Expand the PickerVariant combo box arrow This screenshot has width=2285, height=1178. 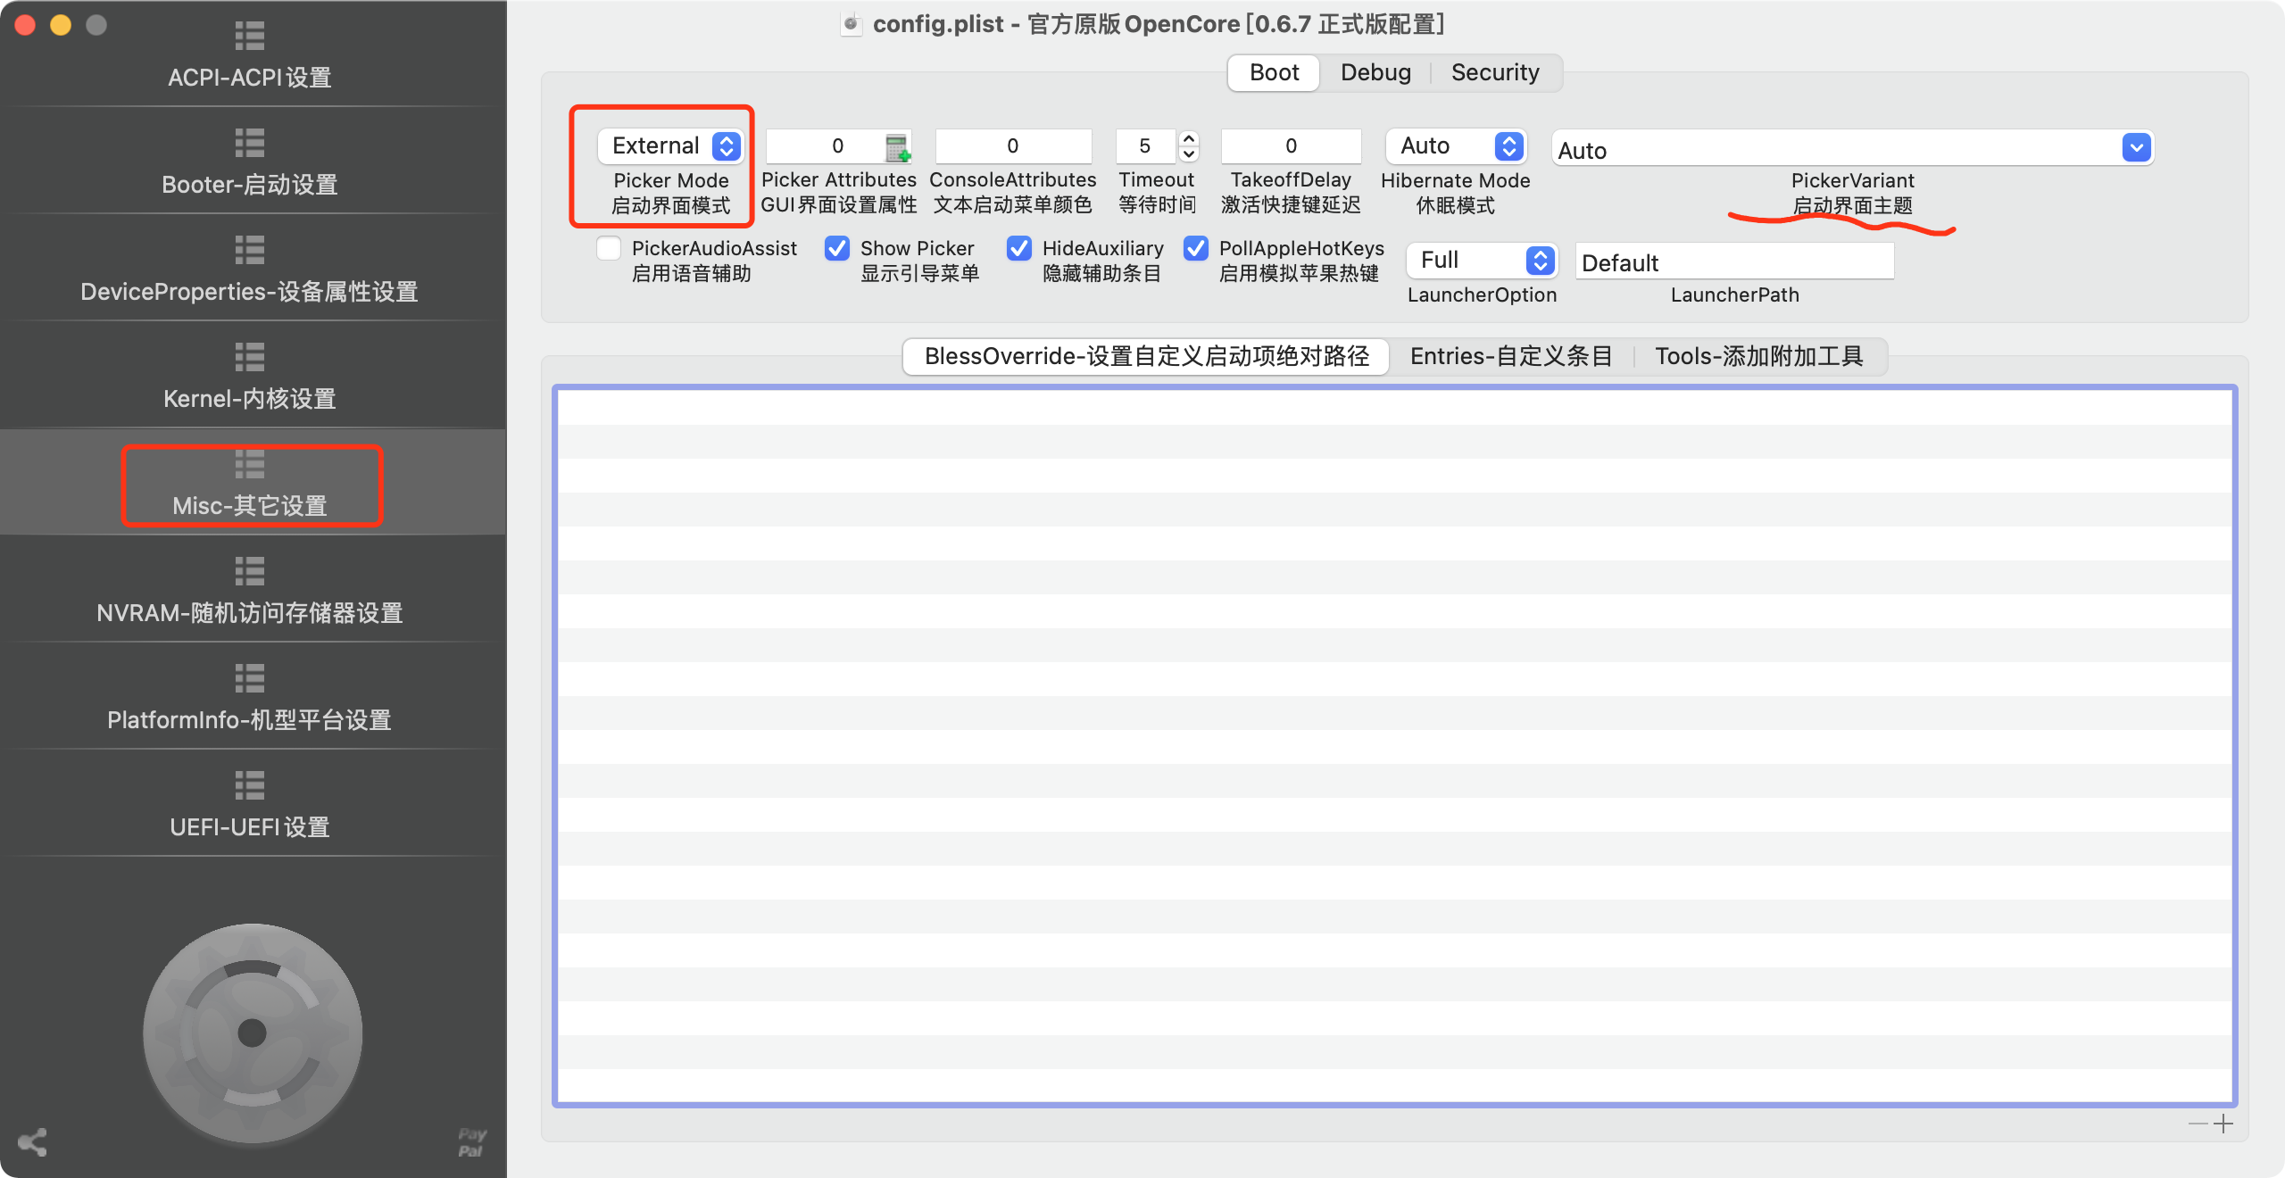click(2137, 147)
